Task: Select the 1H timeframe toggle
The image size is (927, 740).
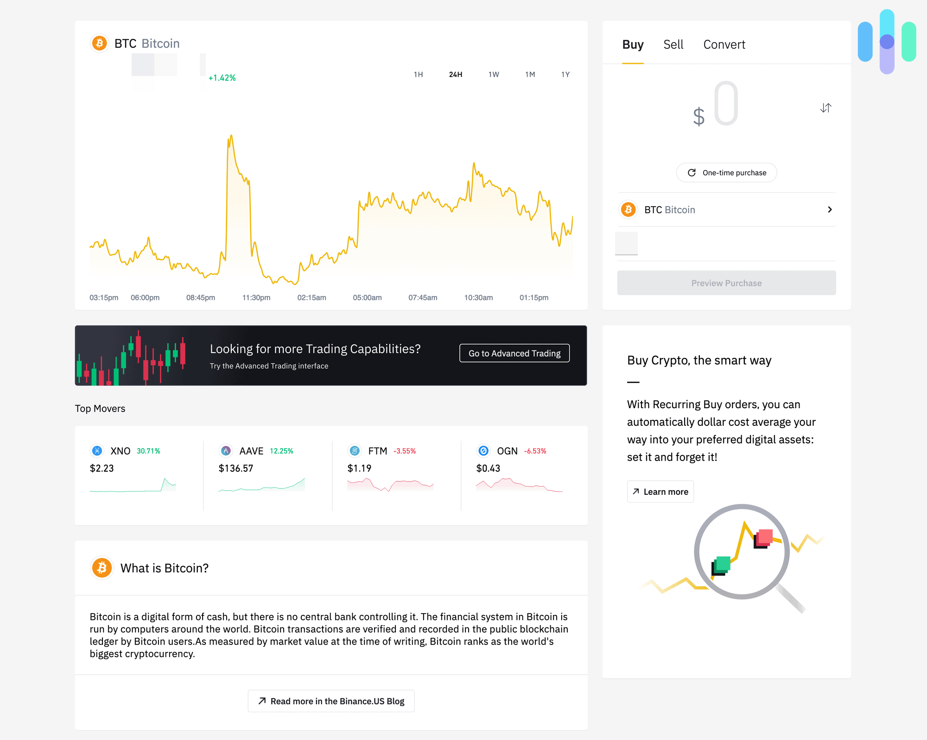Action: [418, 74]
